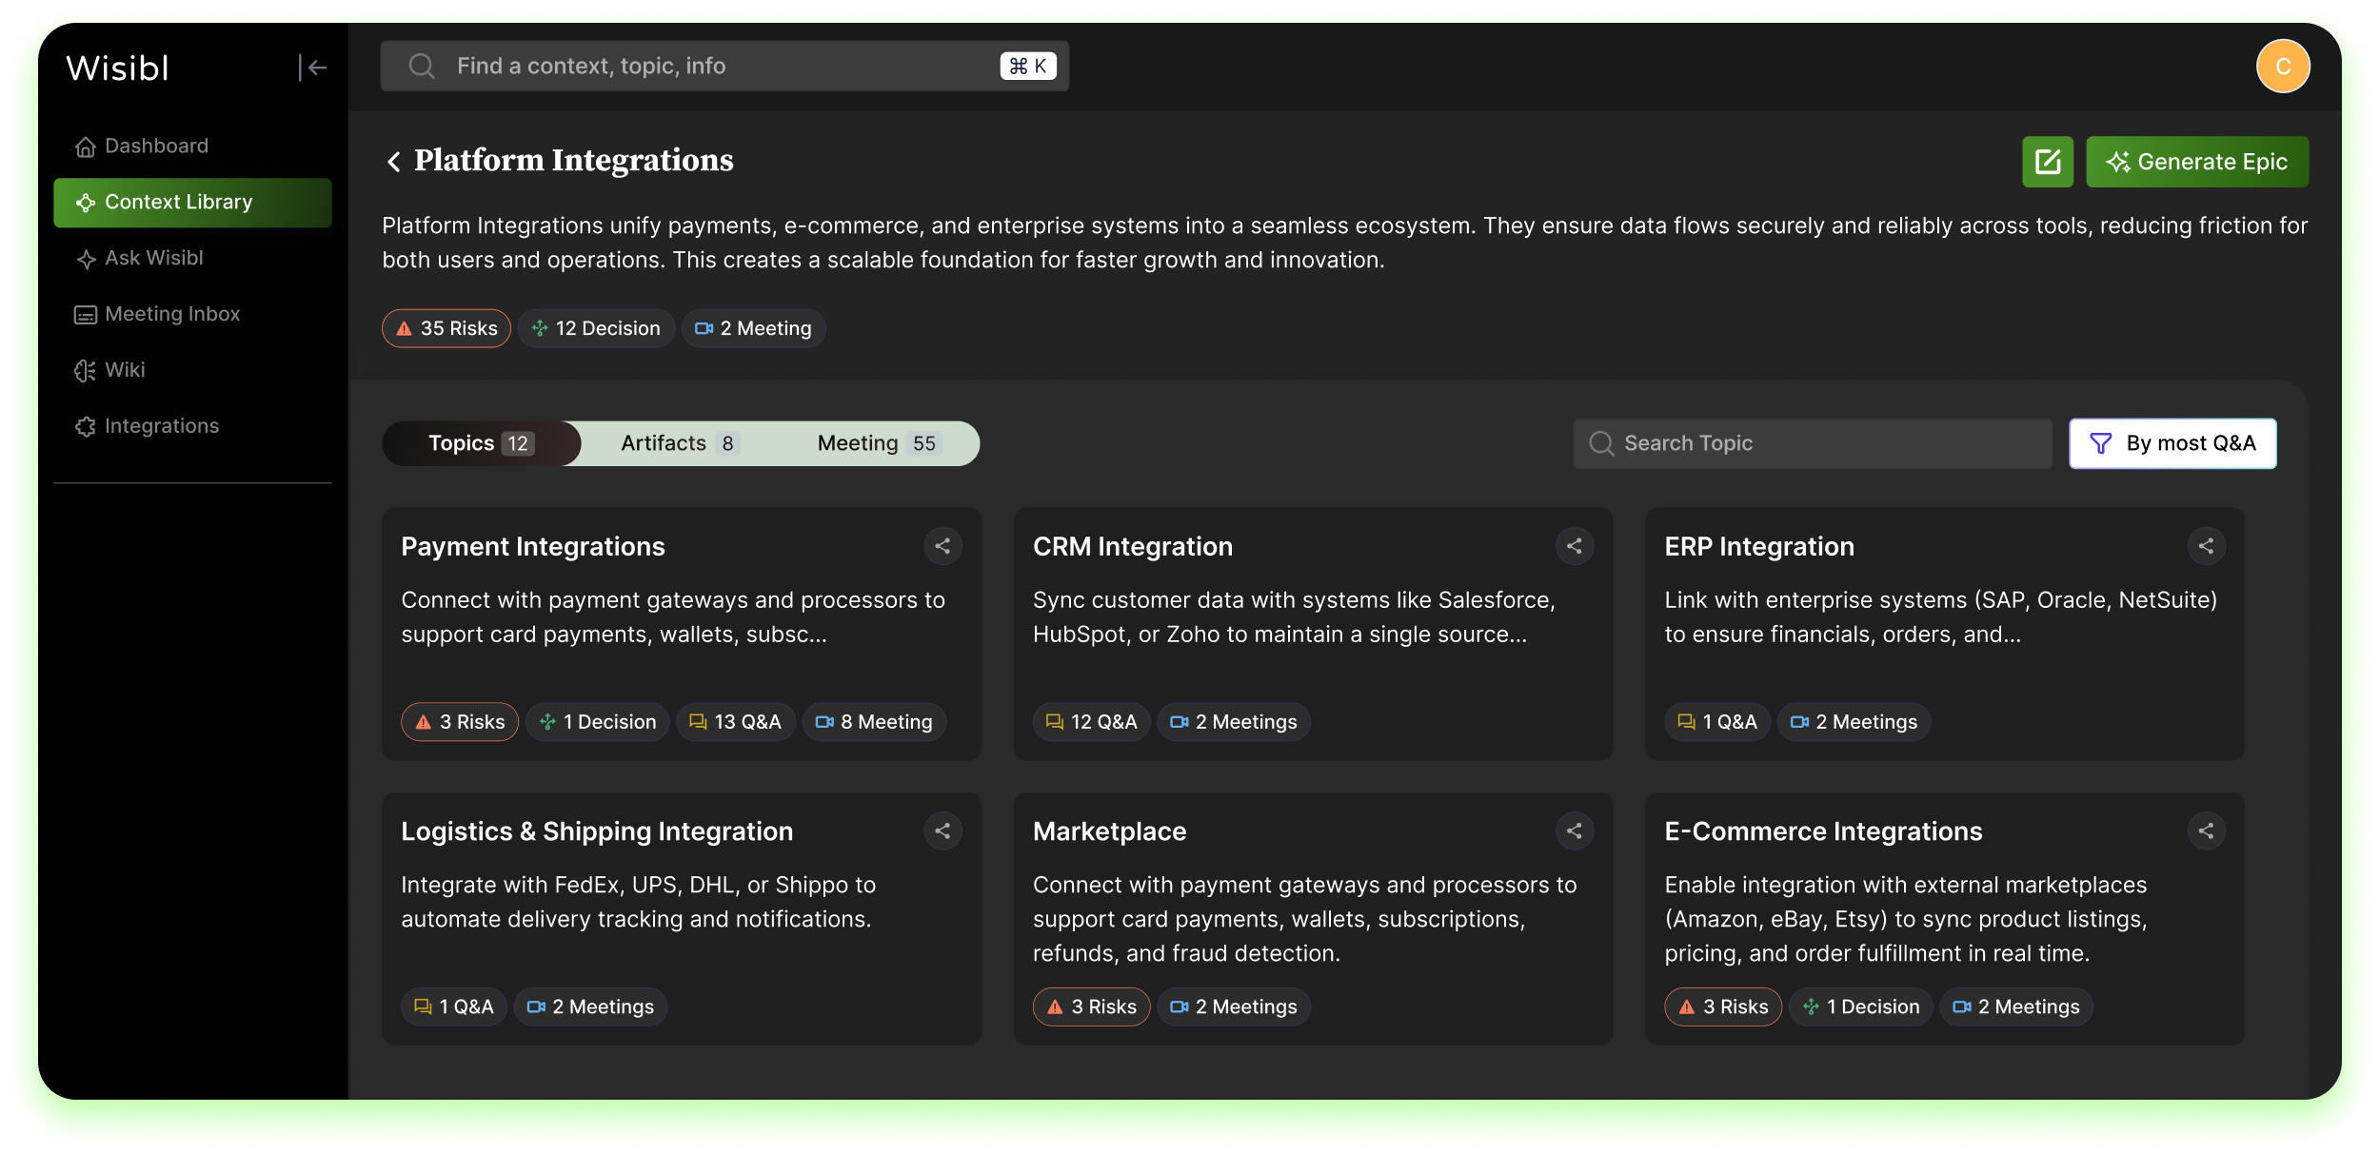Share the E-Commerce Integrations card
Image resolution: width=2380 pixels, height=1153 pixels.
[2205, 831]
